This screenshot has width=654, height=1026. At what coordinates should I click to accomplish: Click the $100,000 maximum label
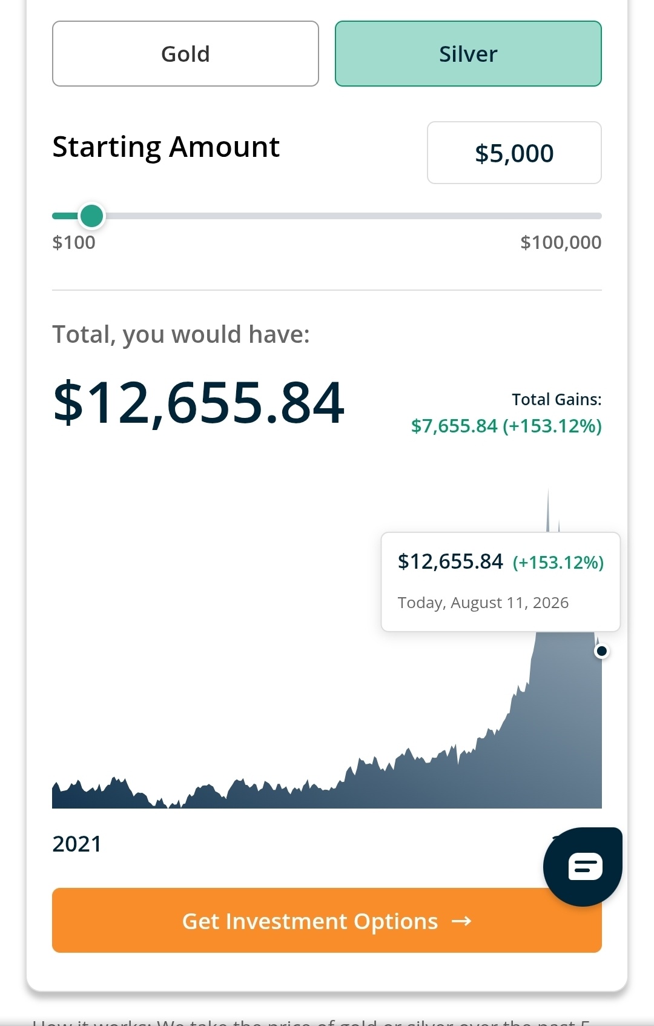click(561, 242)
